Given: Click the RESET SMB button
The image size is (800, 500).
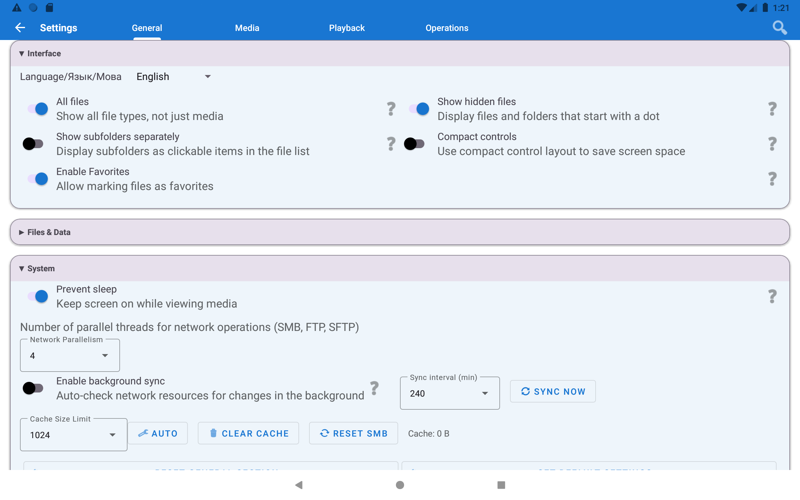Looking at the screenshot, I should tap(353, 433).
